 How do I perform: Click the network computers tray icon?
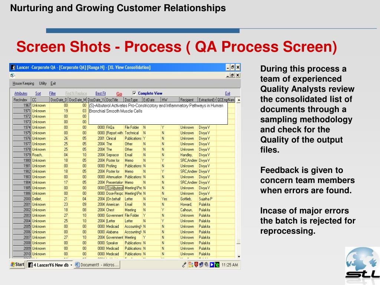[x=201, y=265]
